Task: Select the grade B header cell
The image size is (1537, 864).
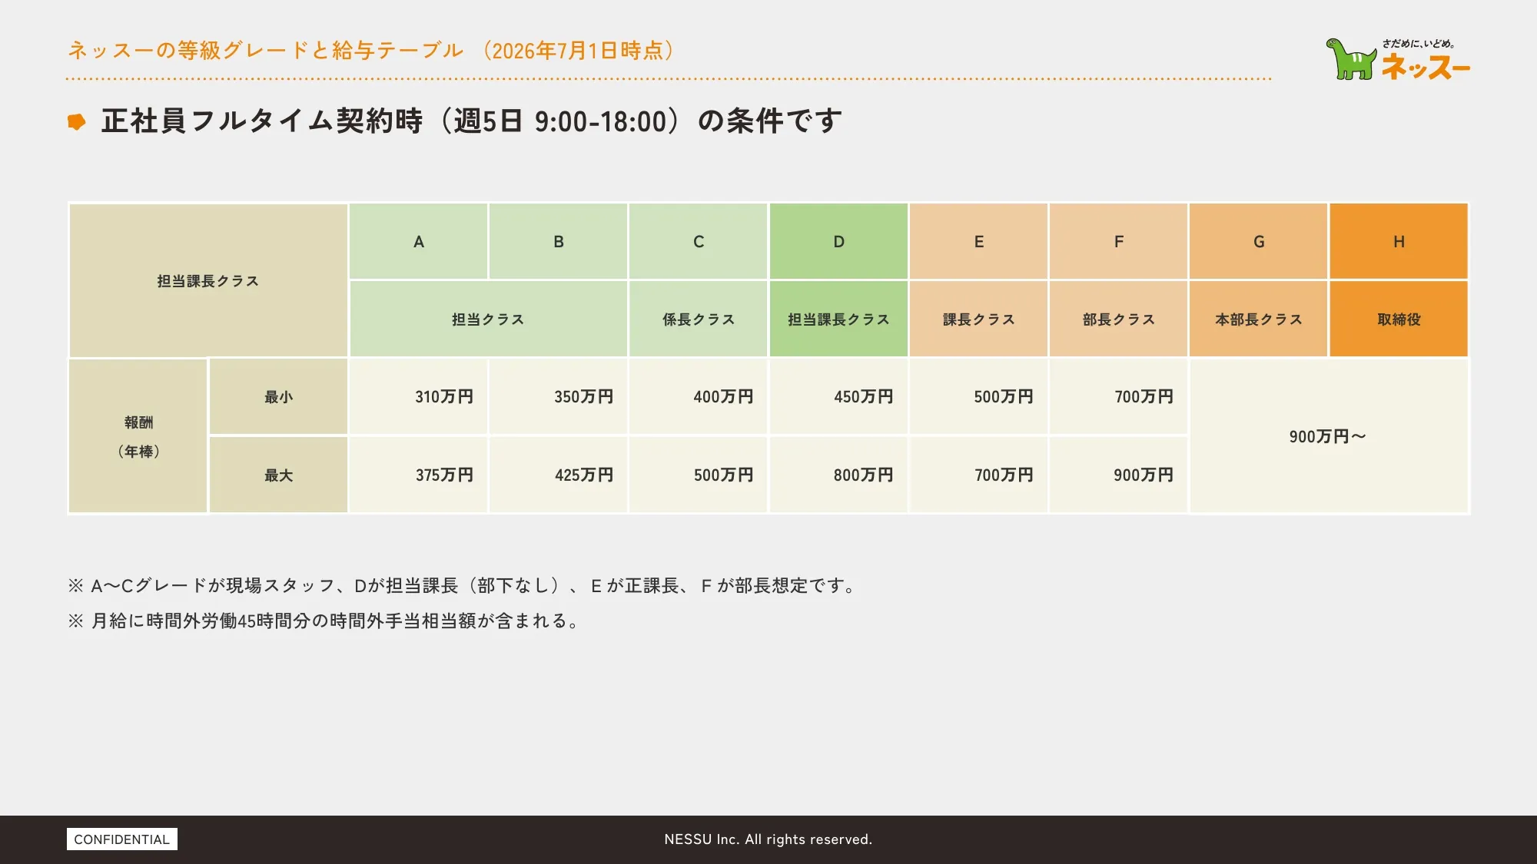Action: point(559,241)
